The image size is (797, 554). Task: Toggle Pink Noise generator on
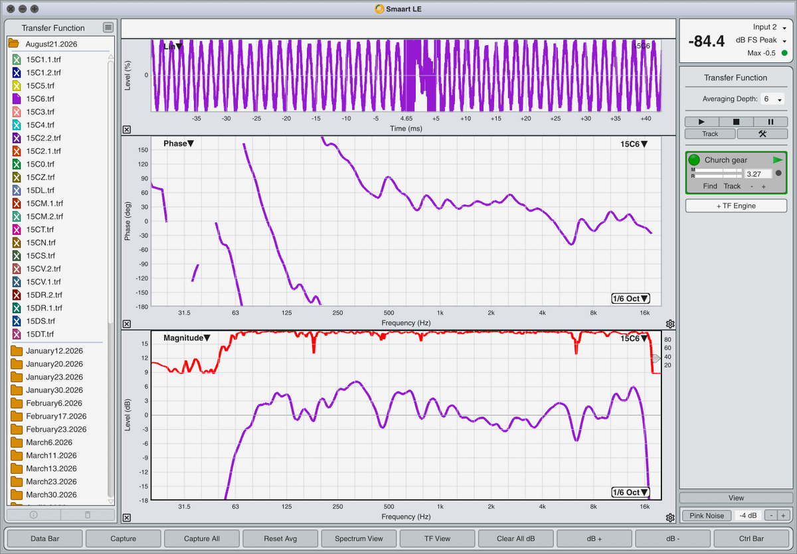(707, 516)
